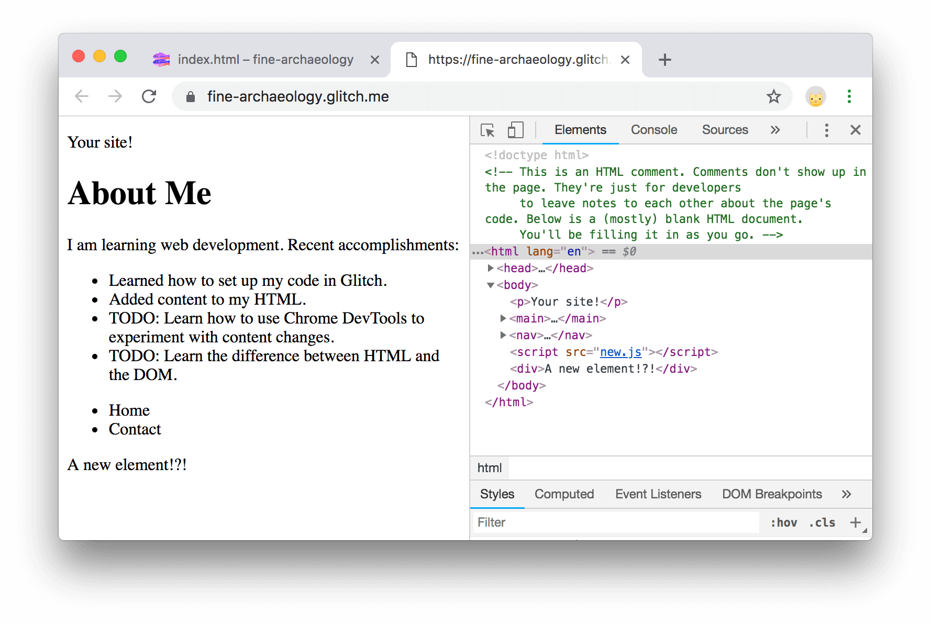Switch to the Sources panel
This screenshot has height=624, width=931.
pos(725,130)
